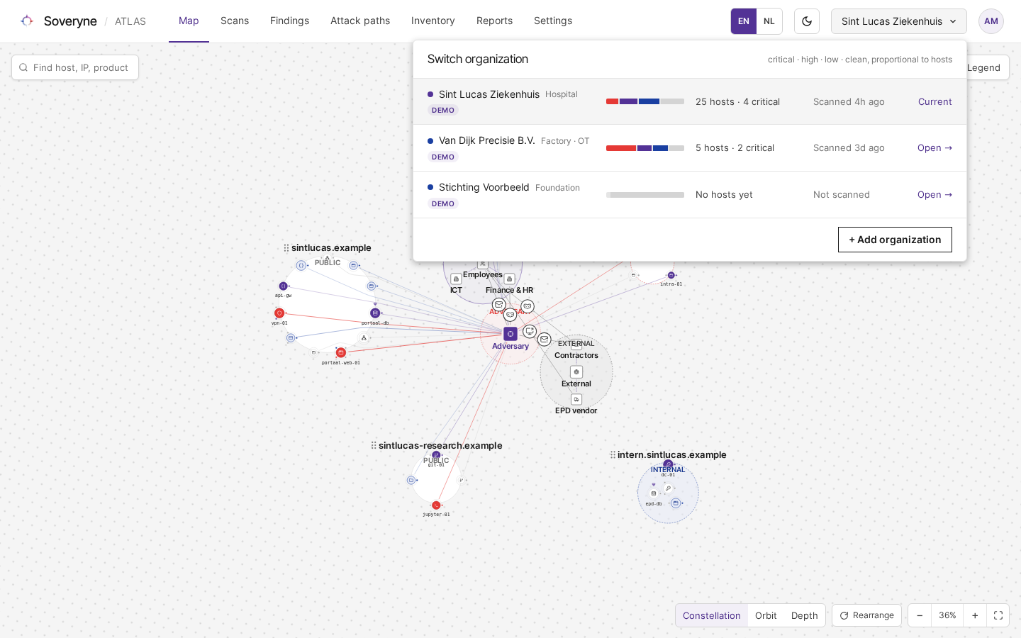Go to Attack paths tab
The width and height of the screenshot is (1021, 638).
click(360, 21)
